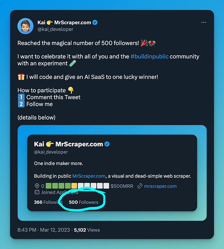Click Kai's memoji profile avatar
The image size is (224, 249).
pos(25,26)
